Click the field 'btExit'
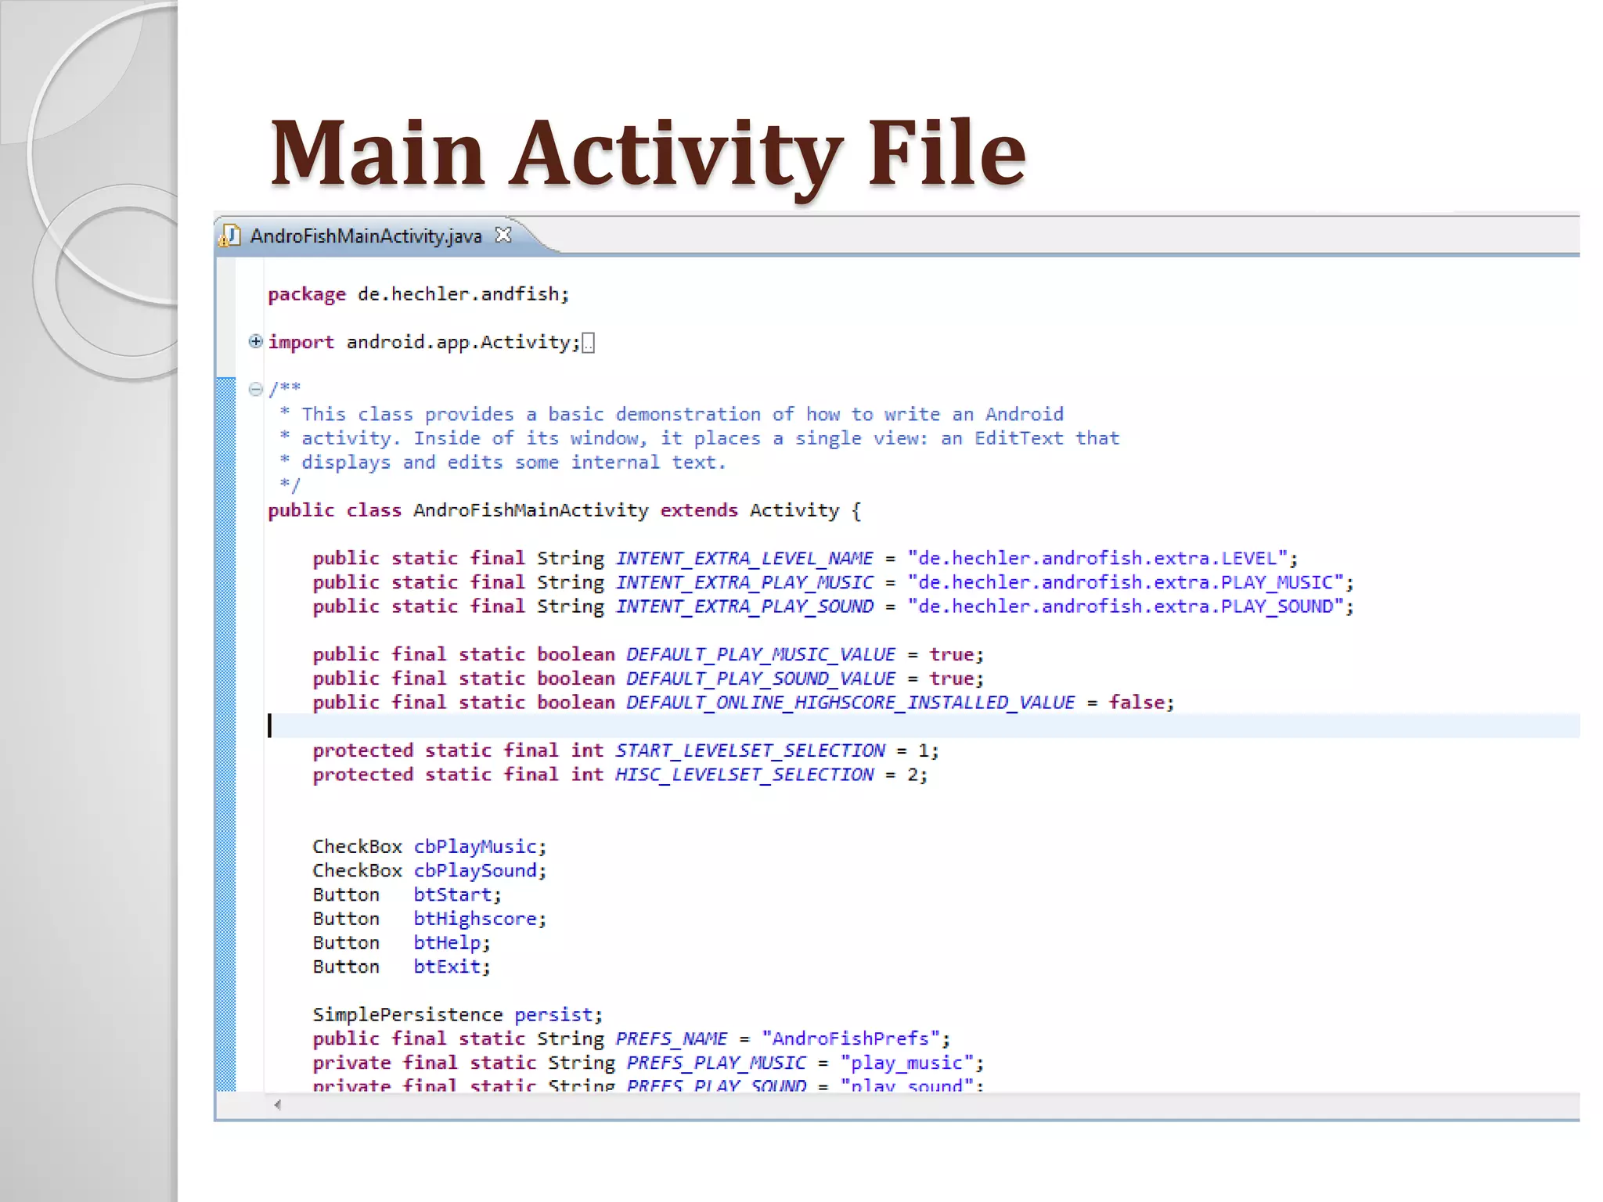1603x1202 pixels. (447, 966)
